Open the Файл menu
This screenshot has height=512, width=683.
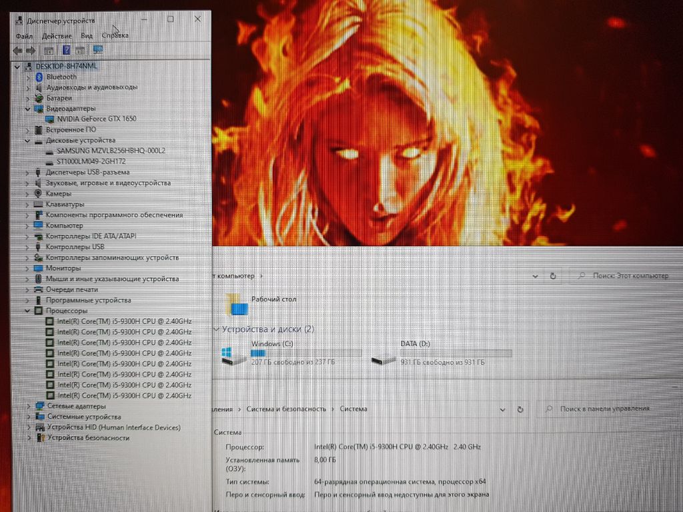[x=24, y=36]
